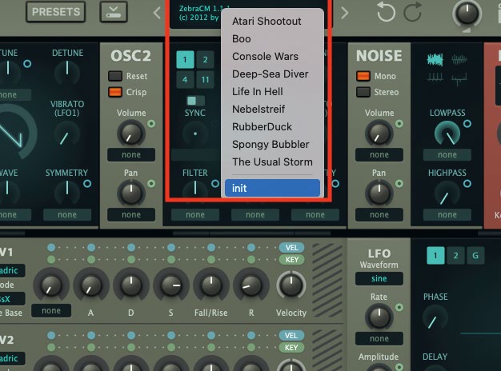This screenshot has width=501, height=371.
Task: Click the redo arrow icon
Action: pyautogui.click(x=412, y=12)
